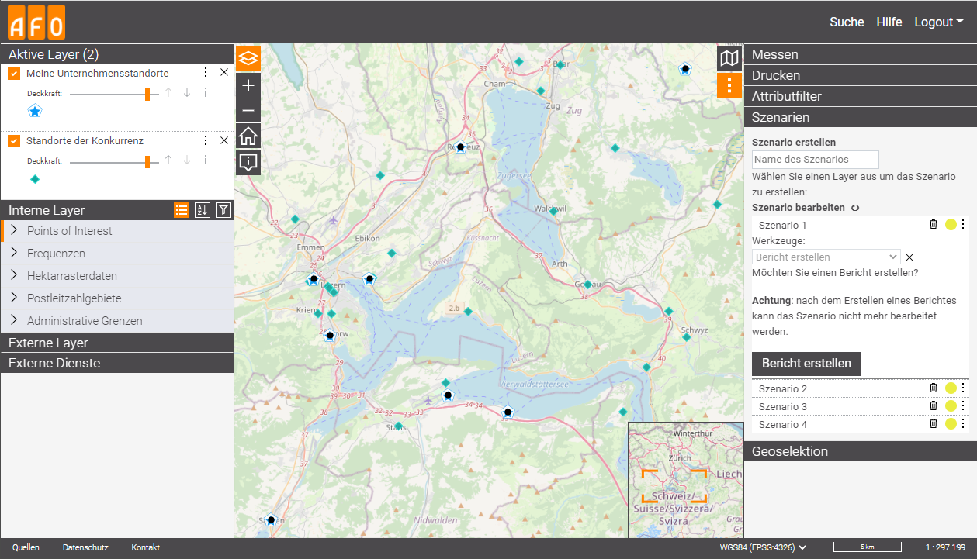
Task: Open the Werkzeuge Bericht erstellen dropdown
Action: [826, 257]
